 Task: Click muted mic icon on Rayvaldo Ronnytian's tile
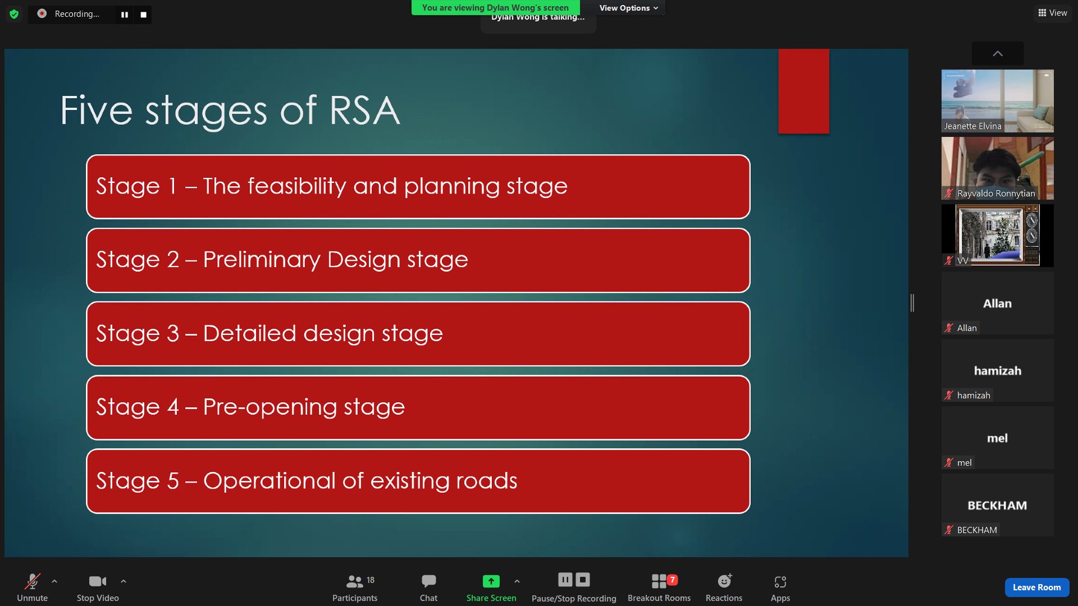coord(949,194)
